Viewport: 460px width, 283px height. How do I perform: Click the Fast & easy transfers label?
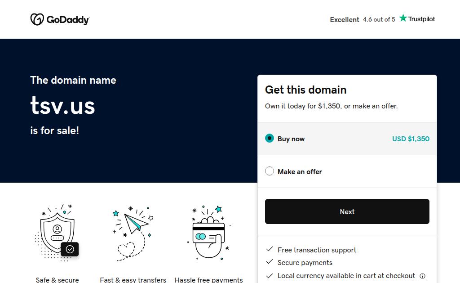point(133,280)
